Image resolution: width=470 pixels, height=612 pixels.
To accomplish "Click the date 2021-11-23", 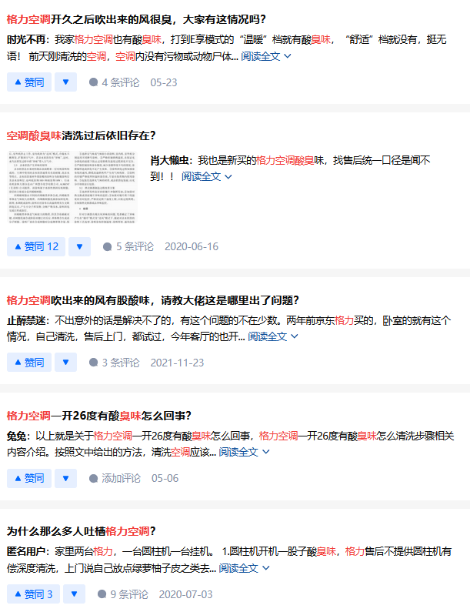I will [x=178, y=363].
